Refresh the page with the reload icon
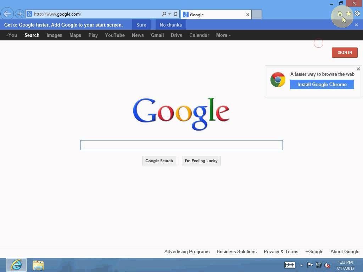Image resolution: width=363 pixels, height=272 pixels. 175,14
